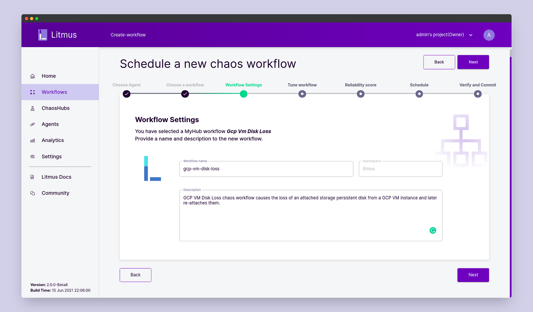Click the Agents link icon in sidebar
The width and height of the screenshot is (533, 312).
[x=33, y=124]
